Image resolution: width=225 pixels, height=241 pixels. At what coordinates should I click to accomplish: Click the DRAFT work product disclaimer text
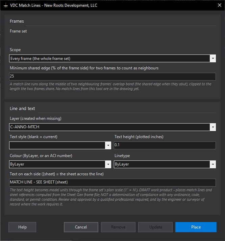(111, 197)
